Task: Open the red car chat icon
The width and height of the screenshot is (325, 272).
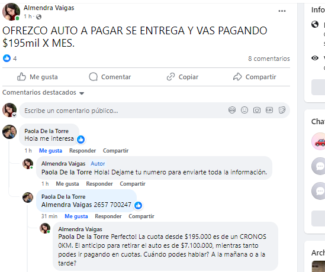Action: pyautogui.click(x=318, y=141)
